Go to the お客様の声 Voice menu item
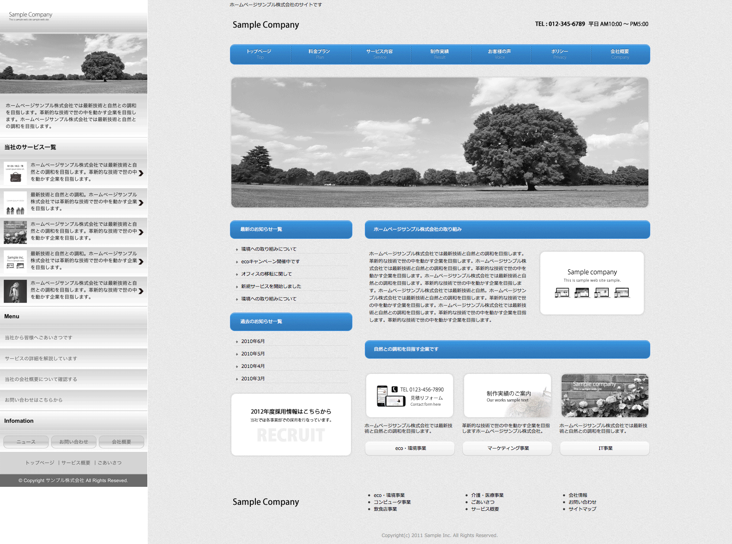 [500, 54]
